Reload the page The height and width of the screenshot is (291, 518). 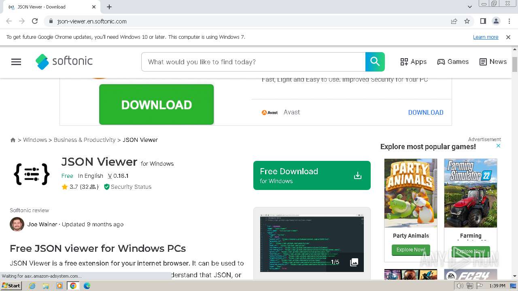click(35, 21)
